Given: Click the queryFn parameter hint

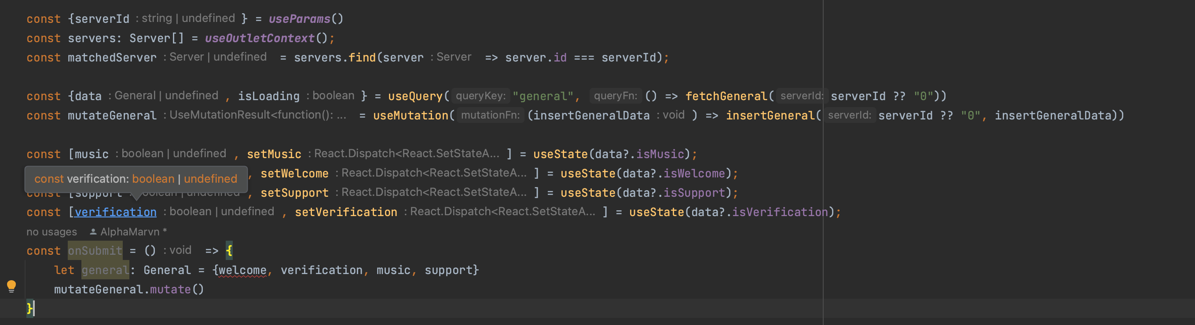Looking at the screenshot, I should [x=615, y=96].
